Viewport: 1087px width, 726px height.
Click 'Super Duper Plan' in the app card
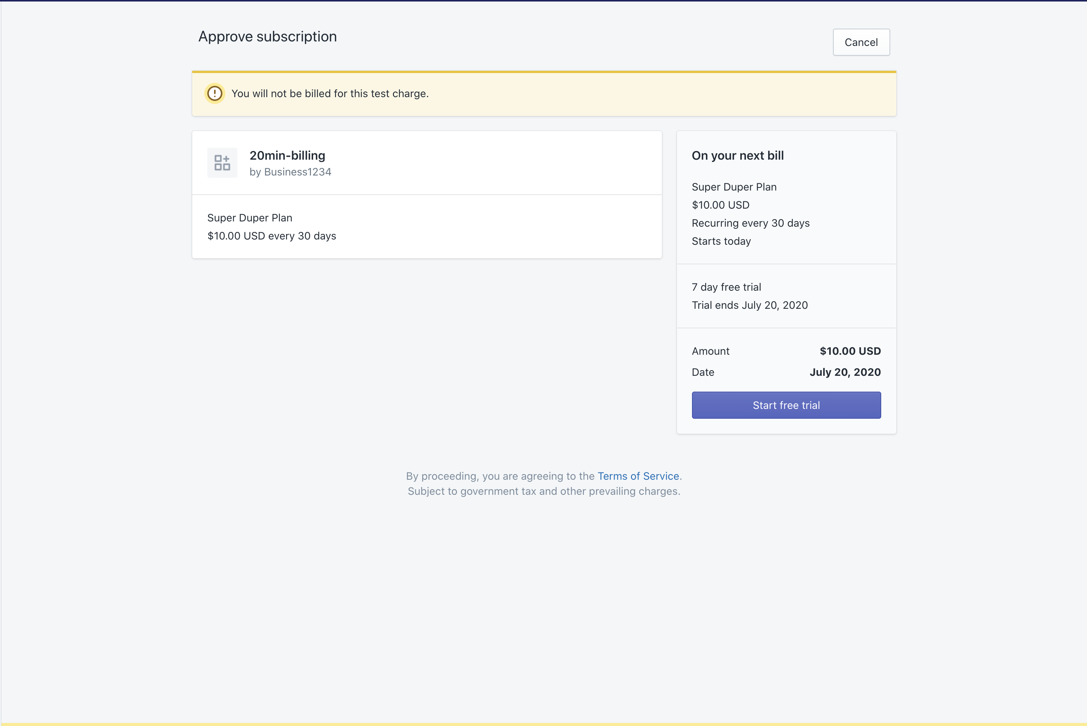250,218
